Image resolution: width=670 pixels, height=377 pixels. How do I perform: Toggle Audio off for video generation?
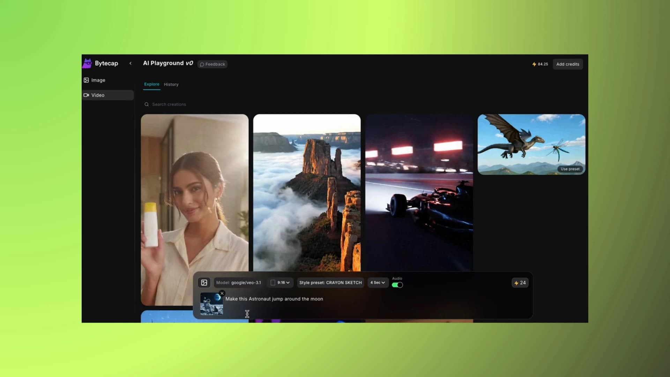[397, 284]
